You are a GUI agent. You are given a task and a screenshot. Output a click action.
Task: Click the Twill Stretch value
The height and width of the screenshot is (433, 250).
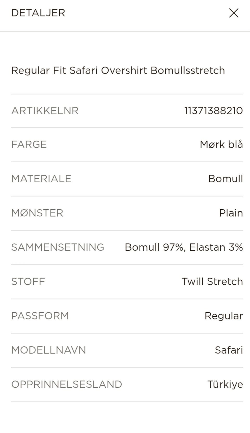pos(212,281)
